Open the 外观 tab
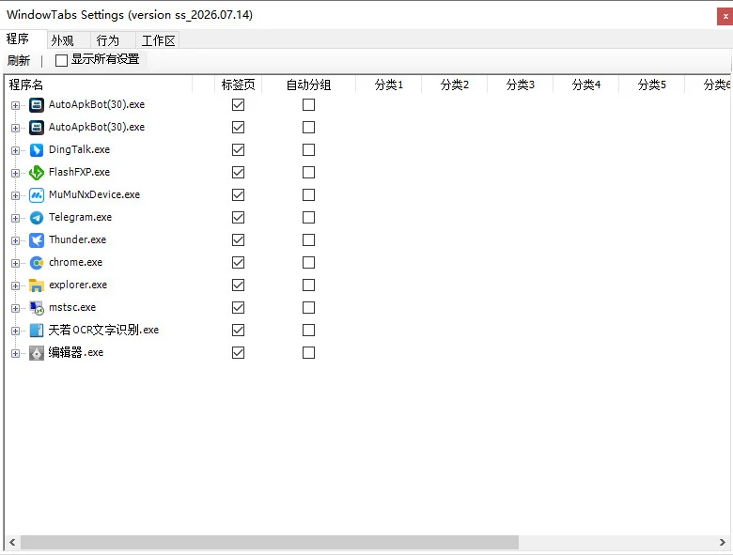Viewport: 733px width, 555px height. click(x=70, y=40)
